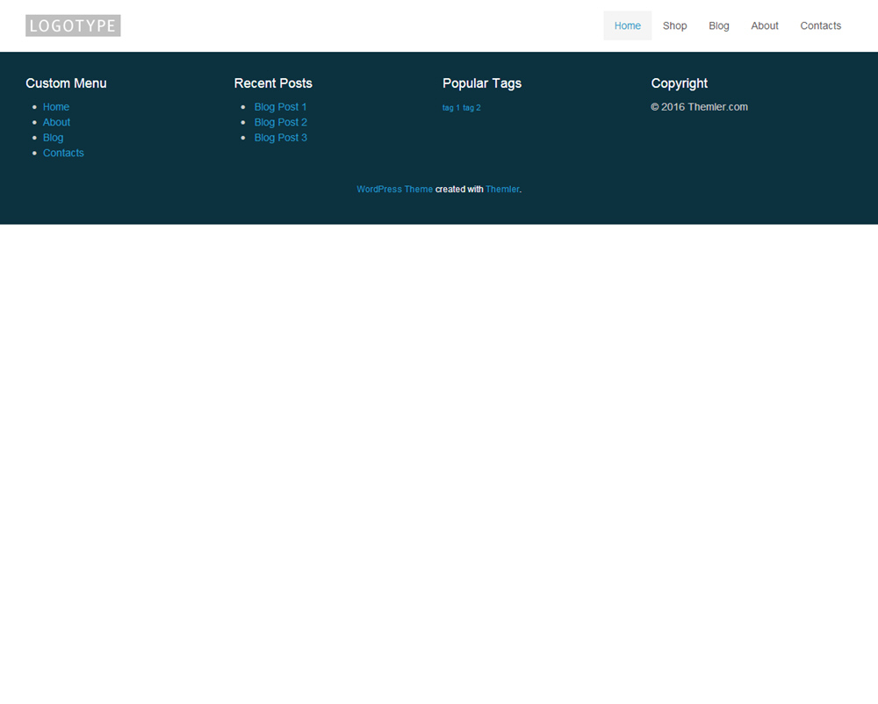Visit the Themler link in footer credit

tap(502, 190)
